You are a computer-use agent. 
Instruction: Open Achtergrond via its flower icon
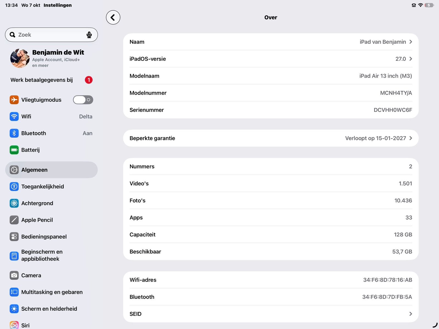pos(14,203)
